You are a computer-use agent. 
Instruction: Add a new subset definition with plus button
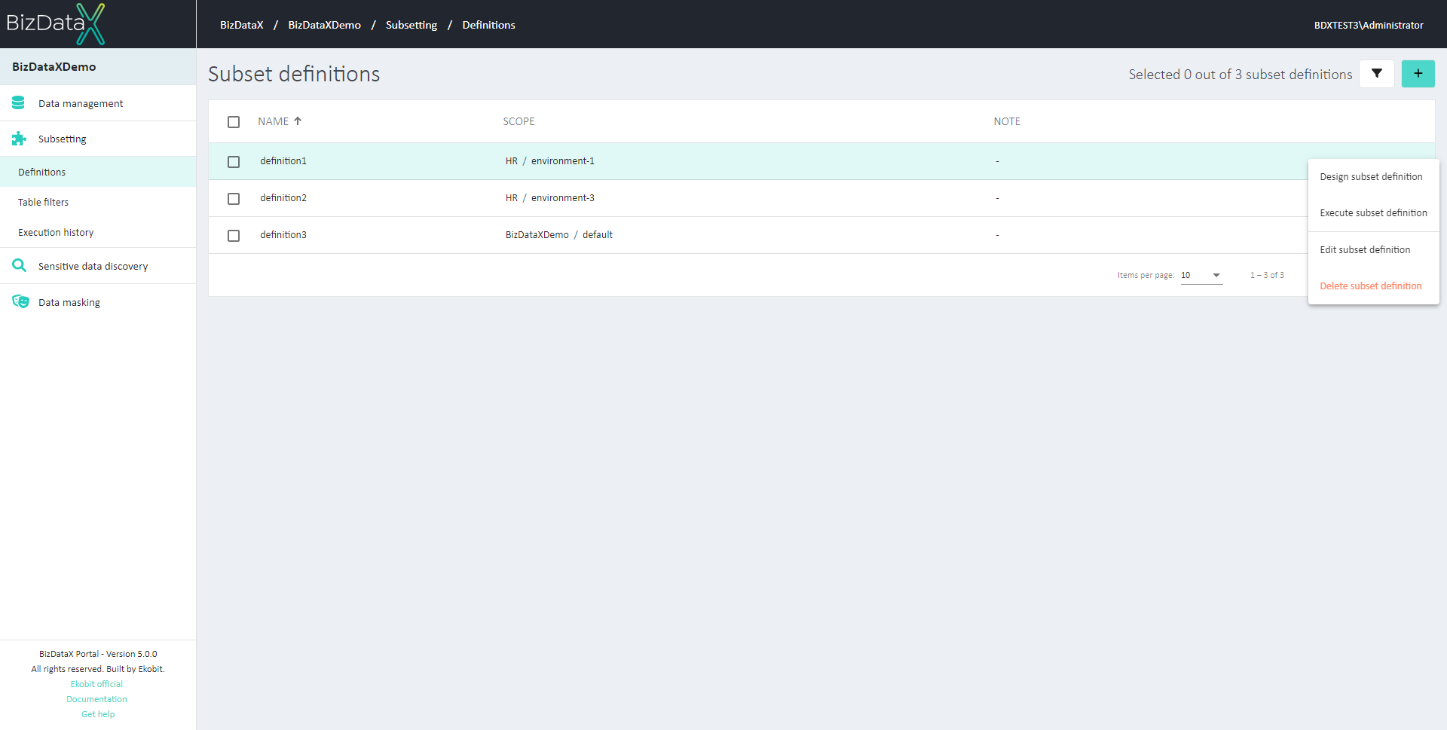1418,74
